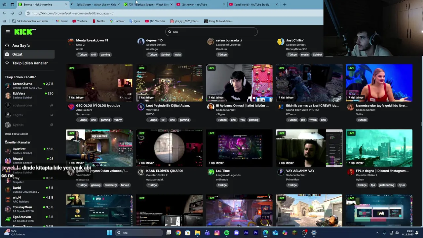The image size is (423, 238).
Task: Click funny tag under Sarperman stream
Action: pyautogui.click(x=118, y=120)
